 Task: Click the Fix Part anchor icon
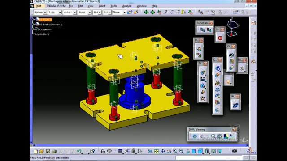217,89
